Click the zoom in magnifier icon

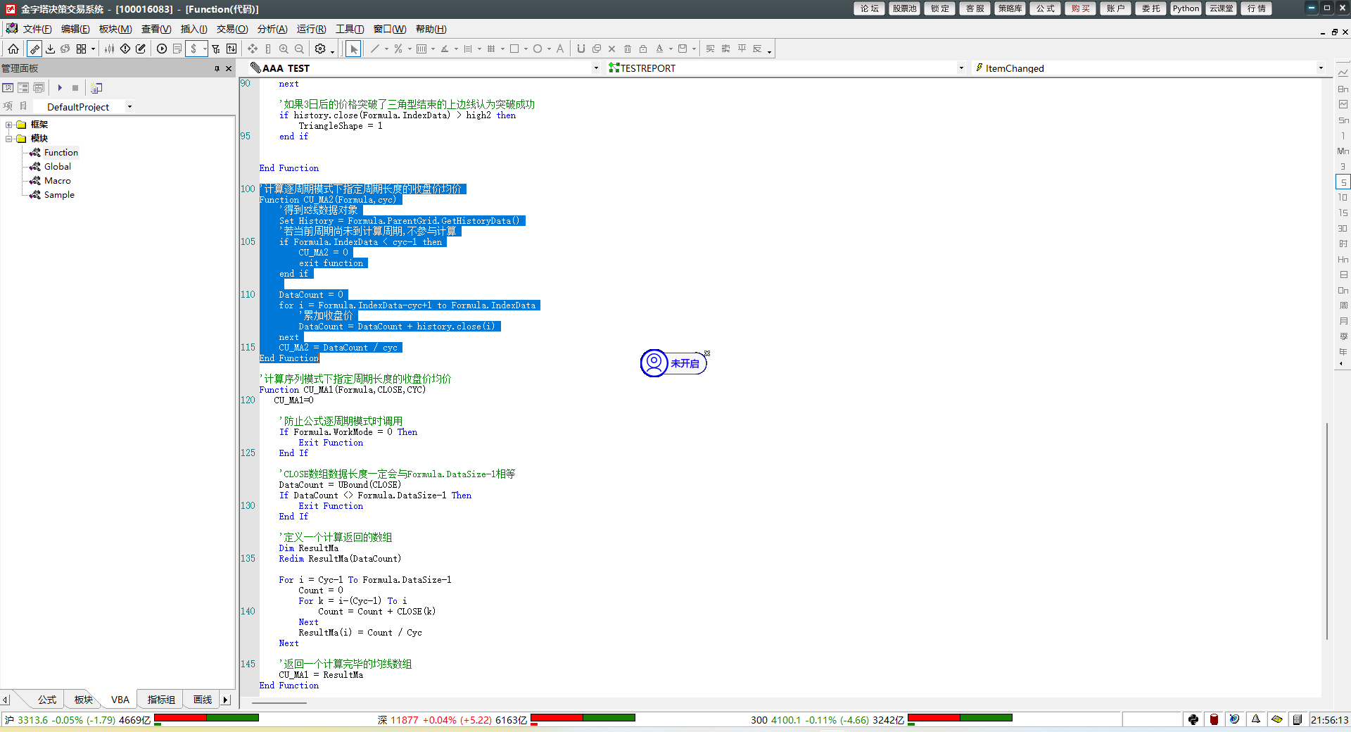click(284, 49)
